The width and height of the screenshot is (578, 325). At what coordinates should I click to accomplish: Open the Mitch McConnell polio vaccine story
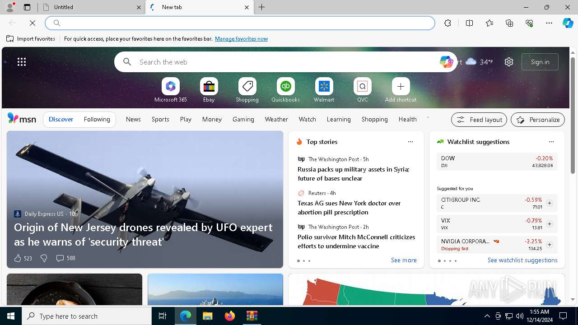(356, 241)
